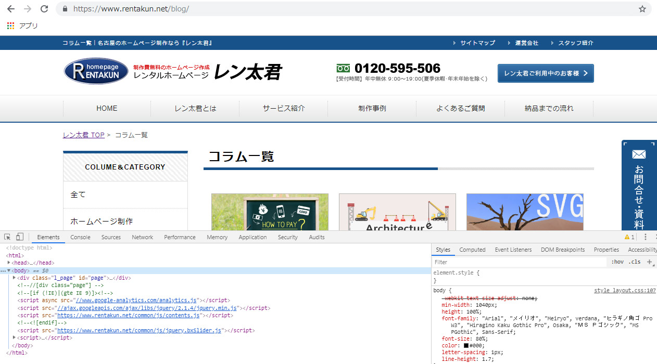The image size is (657, 364).
Task: Click the contents.js script src link
Action: tap(129, 315)
